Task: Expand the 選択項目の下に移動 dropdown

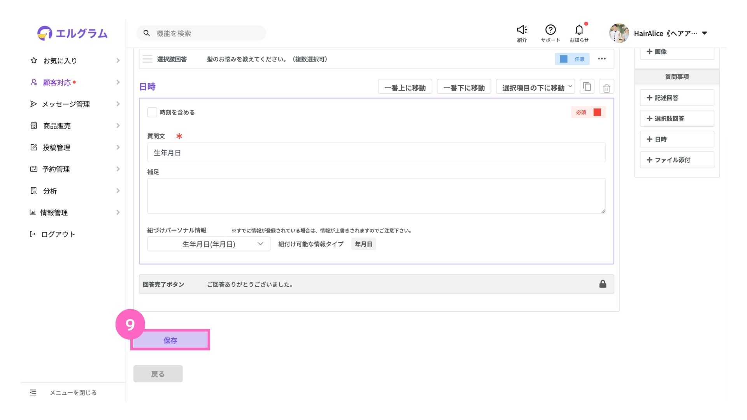Action: [x=535, y=87]
